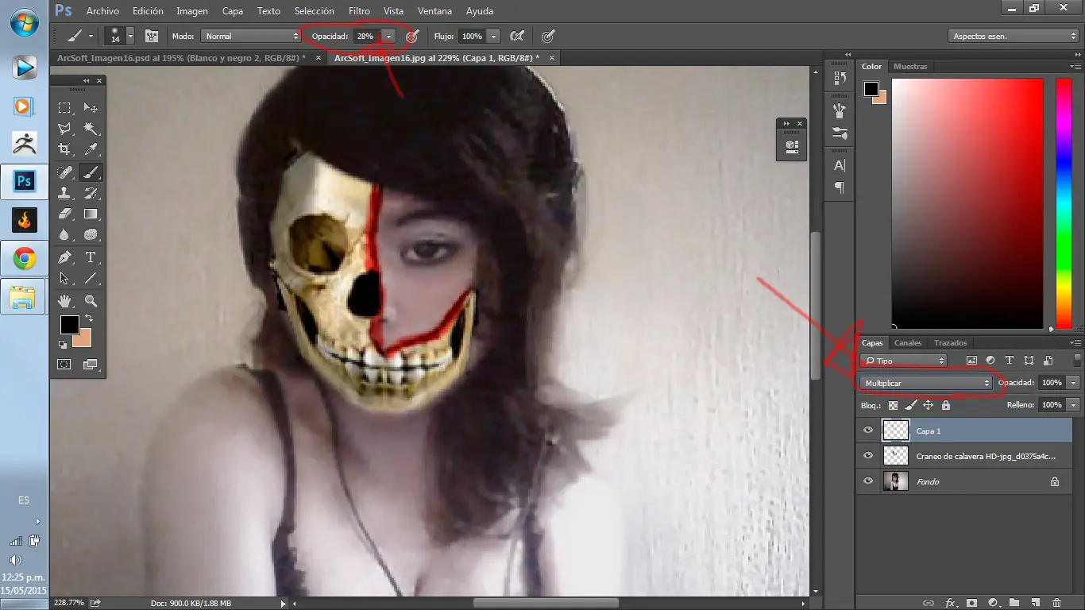Open the Multiplicar blend mode dropdown
The image size is (1085, 610).
pyautogui.click(x=925, y=382)
